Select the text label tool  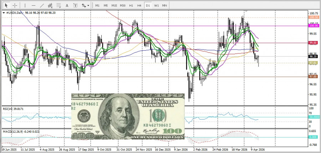75,6
